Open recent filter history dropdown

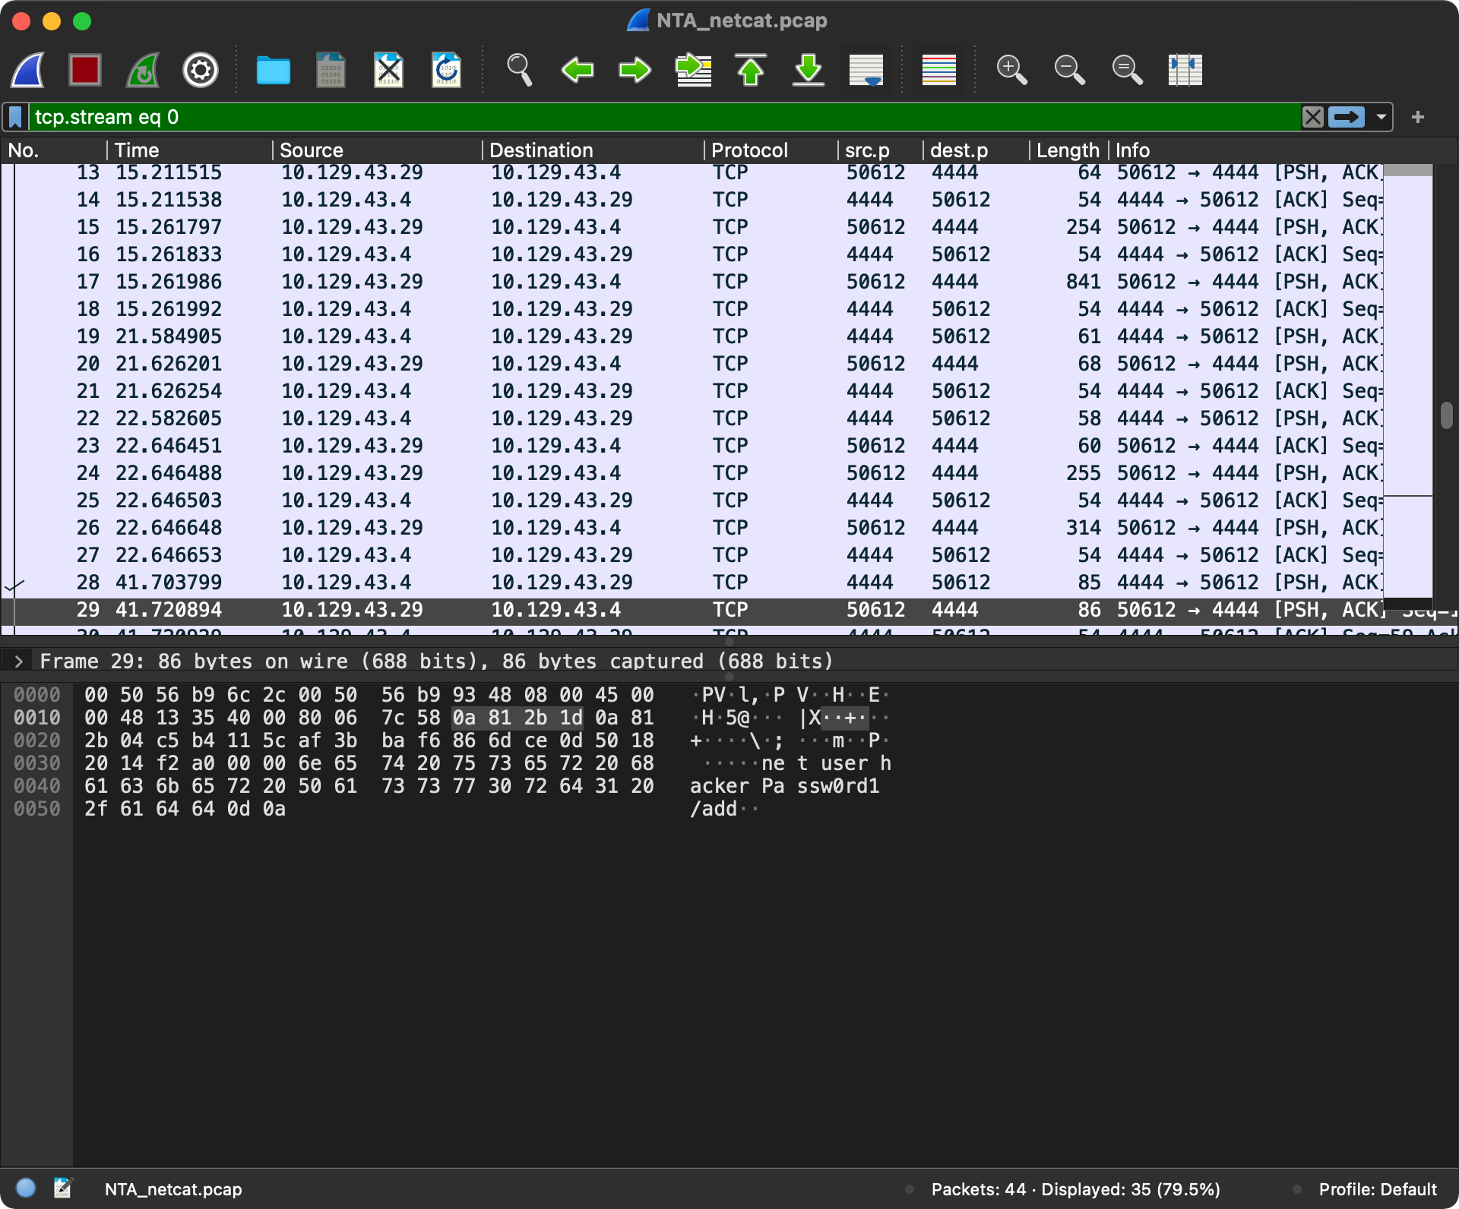(x=1381, y=117)
